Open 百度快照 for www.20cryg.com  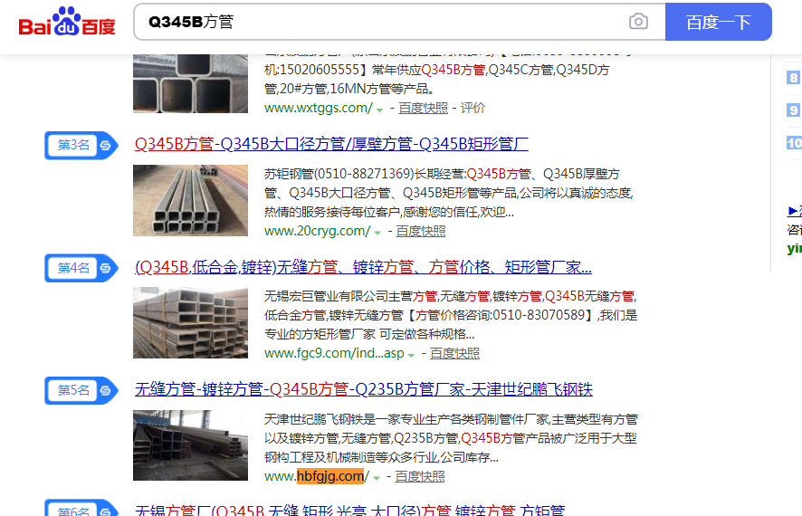420,231
